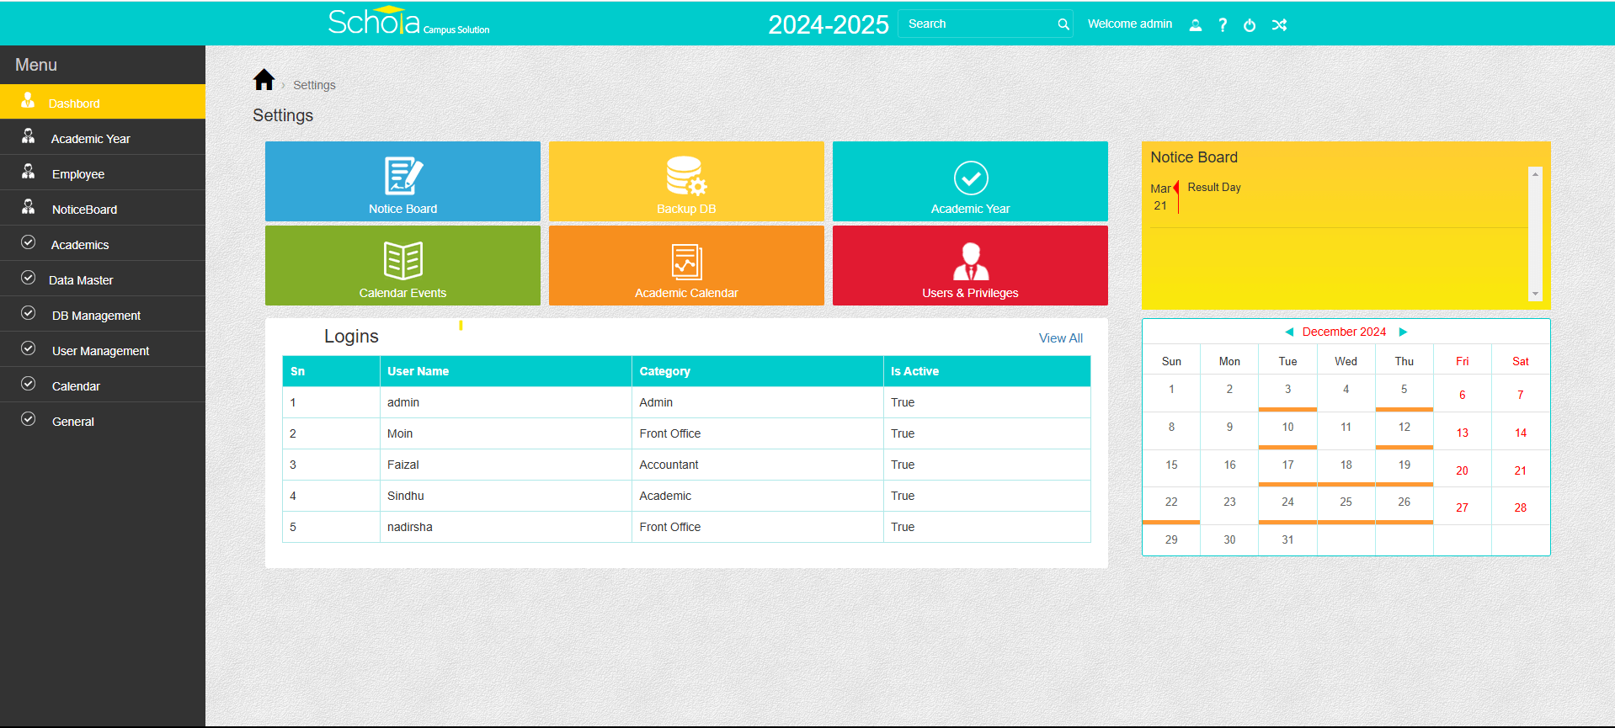The image size is (1615, 728).
Task: Click the Is Active column header
Action: point(987,371)
